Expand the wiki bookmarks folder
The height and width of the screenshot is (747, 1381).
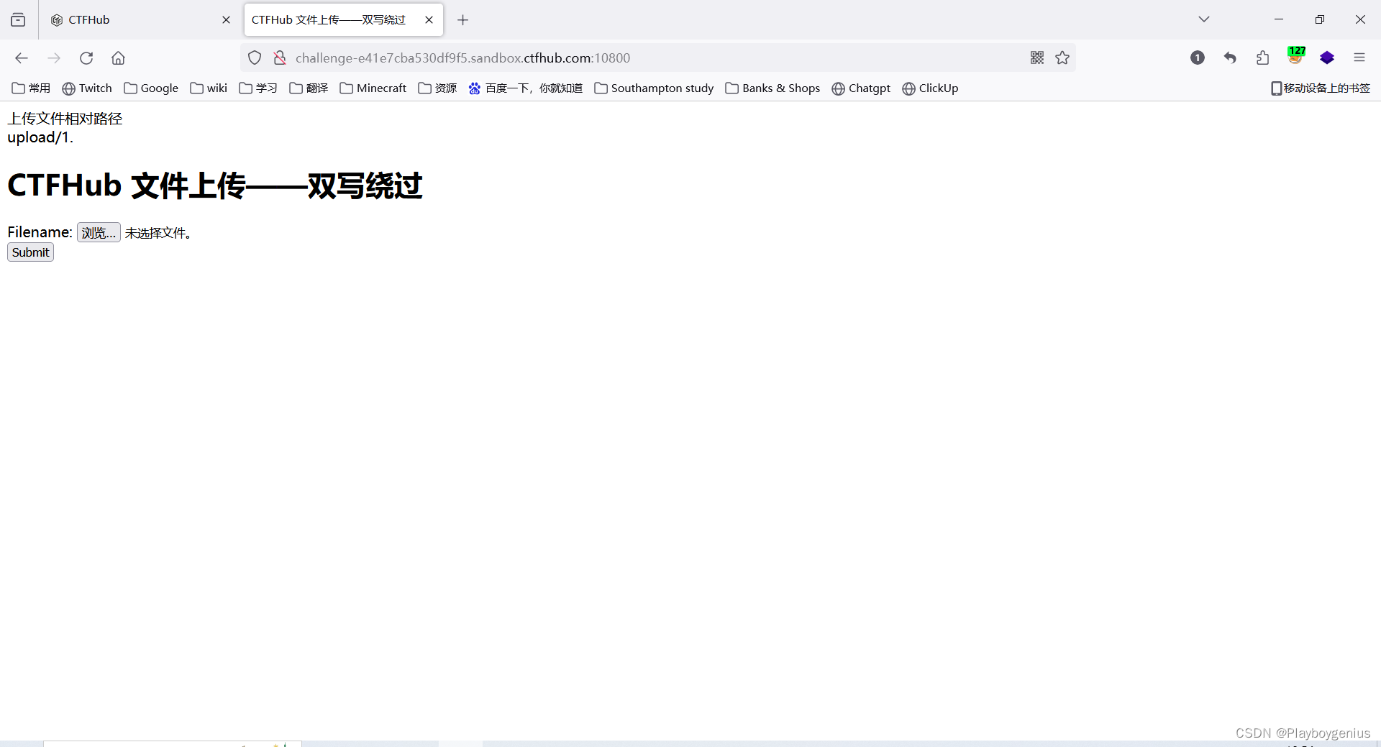(209, 88)
